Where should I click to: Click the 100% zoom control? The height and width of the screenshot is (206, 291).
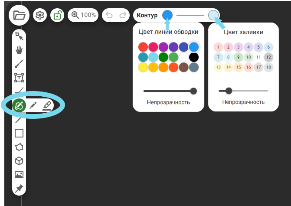coord(83,15)
